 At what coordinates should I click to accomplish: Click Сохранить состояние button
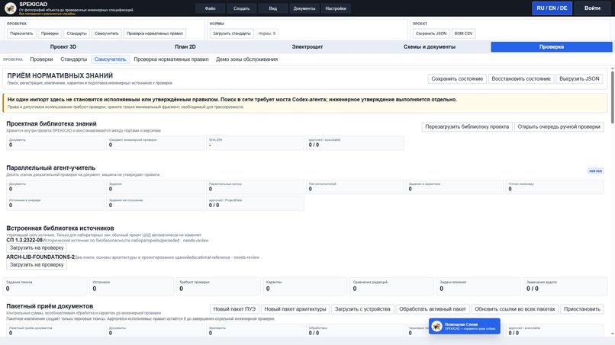(x=457, y=78)
